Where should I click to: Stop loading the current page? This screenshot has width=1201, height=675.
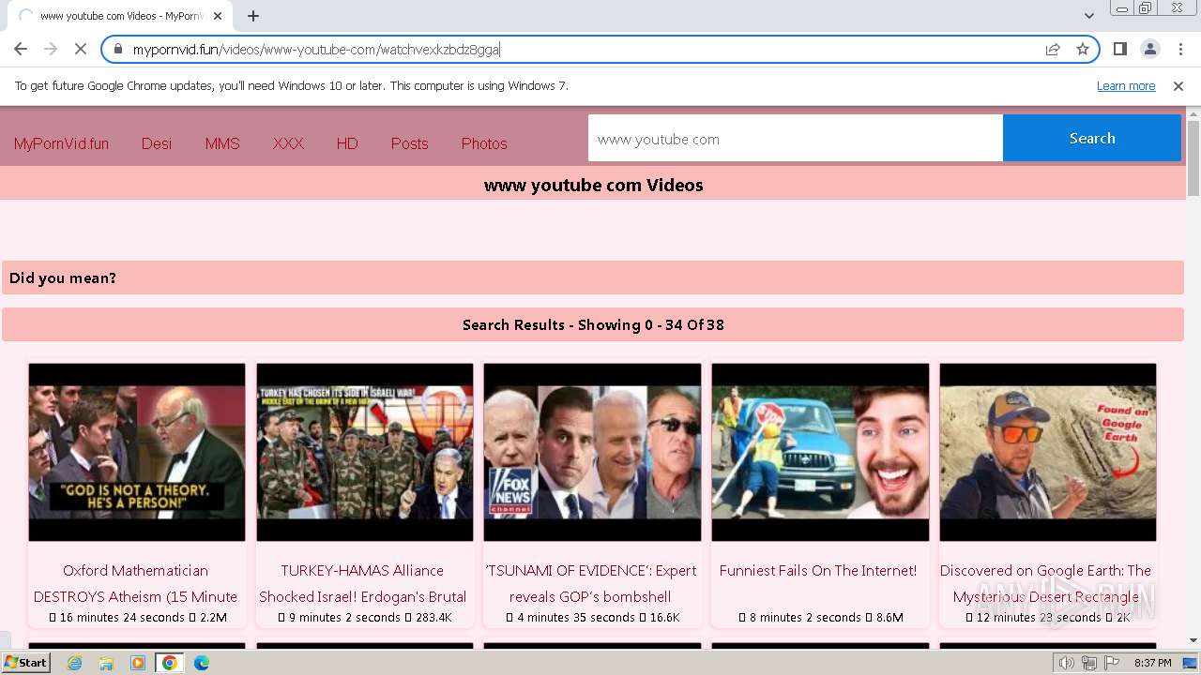tap(79, 49)
